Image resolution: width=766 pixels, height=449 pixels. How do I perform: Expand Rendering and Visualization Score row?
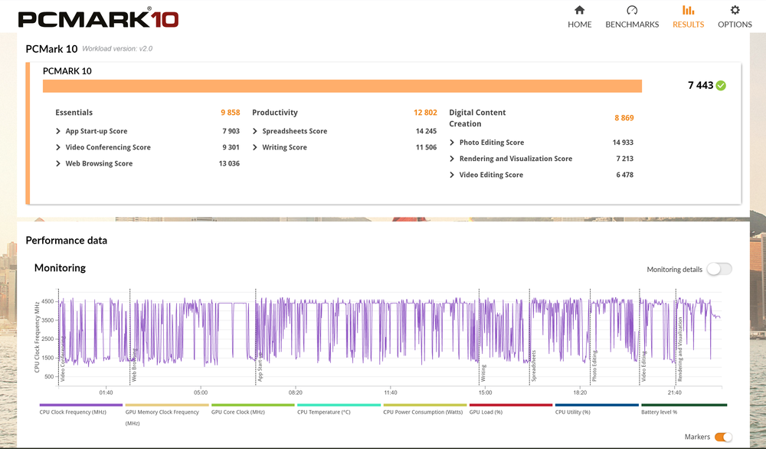click(x=542, y=159)
